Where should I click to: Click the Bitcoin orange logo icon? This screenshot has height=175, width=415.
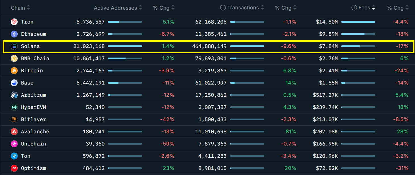coord(14,71)
